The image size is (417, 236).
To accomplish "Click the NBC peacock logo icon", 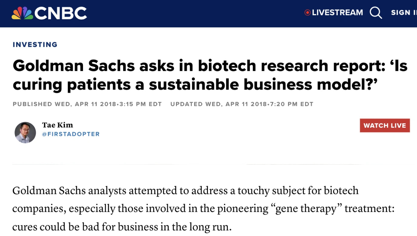I will click(x=22, y=13).
